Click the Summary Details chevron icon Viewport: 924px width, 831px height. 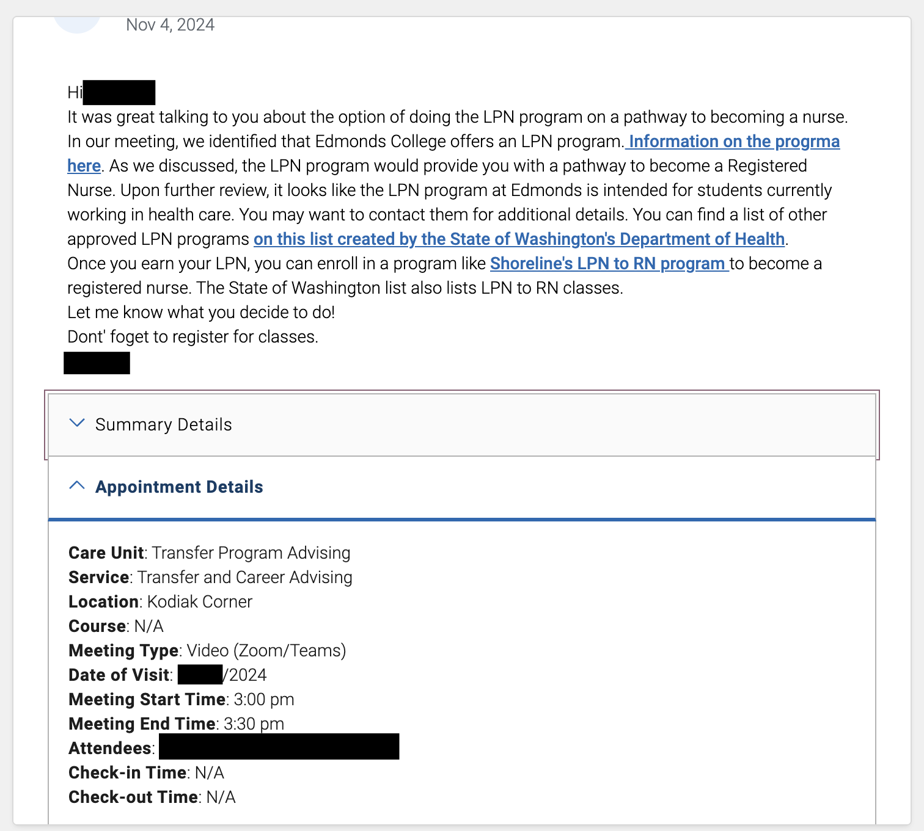pyautogui.click(x=77, y=423)
